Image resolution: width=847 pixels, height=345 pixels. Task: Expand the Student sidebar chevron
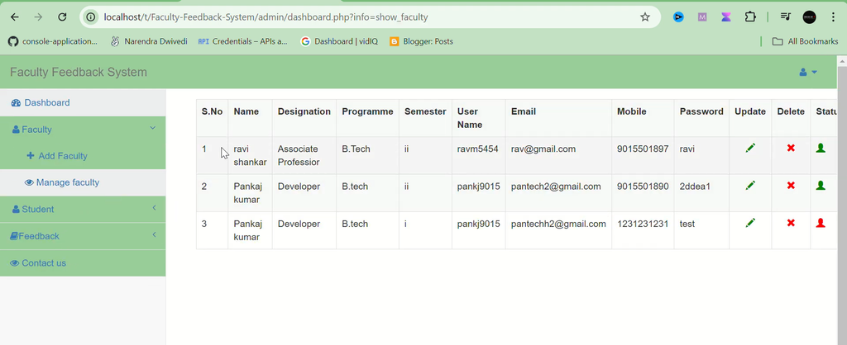(x=154, y=208)
